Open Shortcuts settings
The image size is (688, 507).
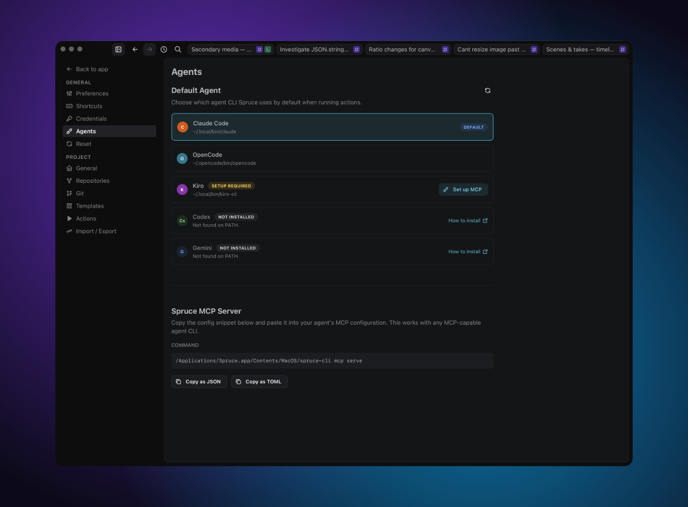tap(109, 106)
